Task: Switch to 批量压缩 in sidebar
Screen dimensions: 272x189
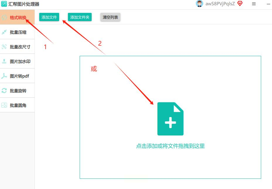Action: [17, 32]
